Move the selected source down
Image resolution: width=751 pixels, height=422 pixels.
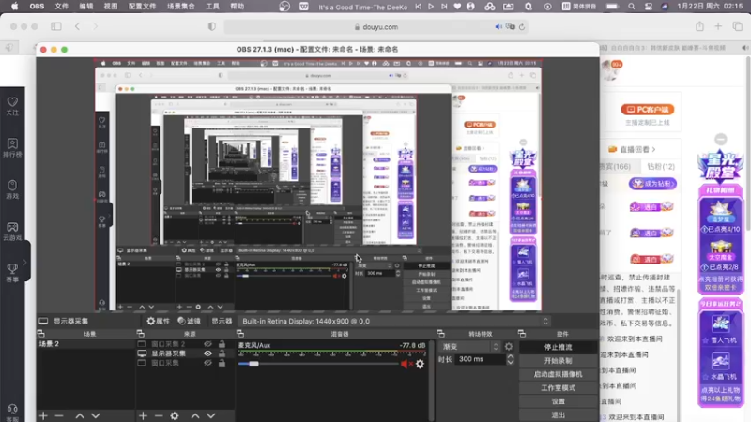click(x=210, y=415)
